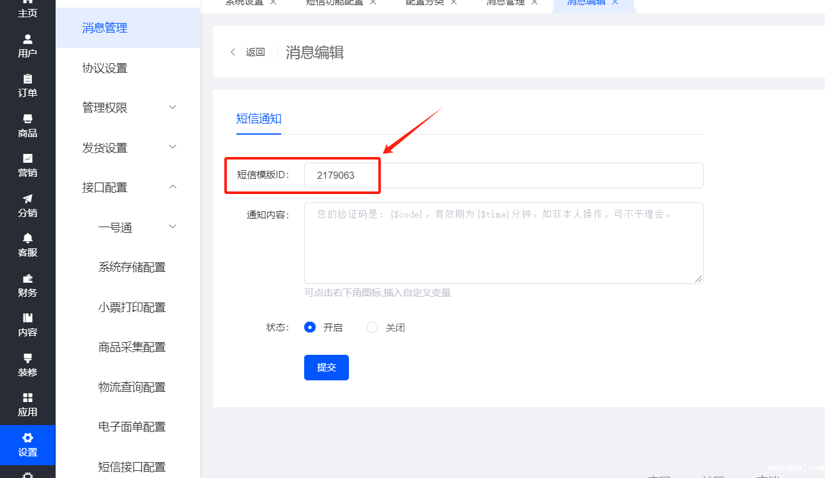Click the 通知内容 text area
The height and width of the screenshot is (478, 825).
[x=503, y=243]
